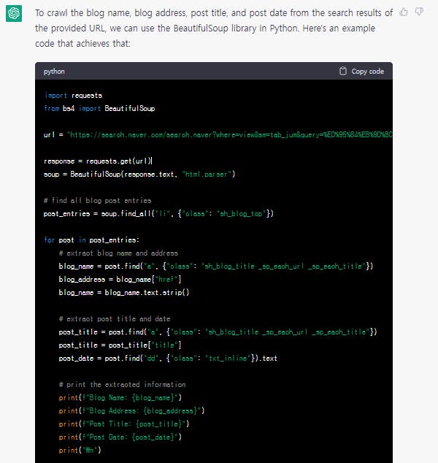Click the post_title['title'] line

point(120,345)
